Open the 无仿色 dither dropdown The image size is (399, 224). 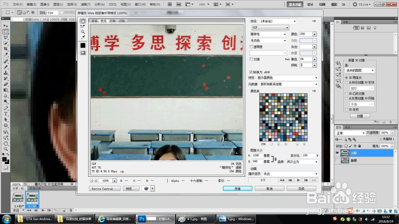[x=268, y=41]
